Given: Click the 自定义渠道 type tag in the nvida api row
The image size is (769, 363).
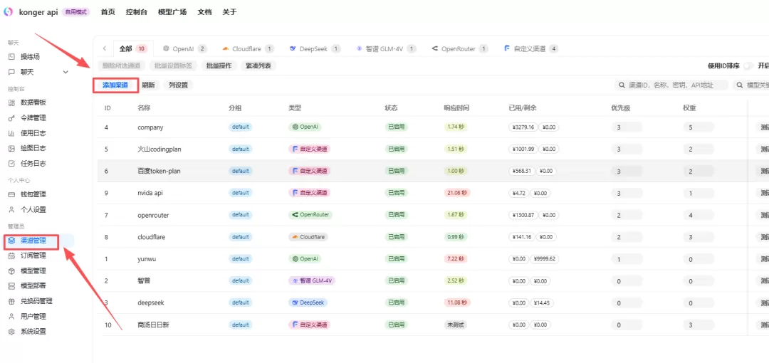Looking at the screenshot, I should pos(309,193).
